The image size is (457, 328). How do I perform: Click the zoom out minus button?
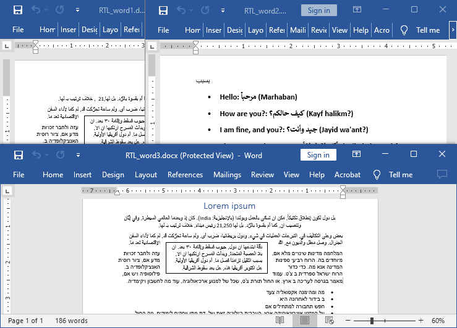349,321
